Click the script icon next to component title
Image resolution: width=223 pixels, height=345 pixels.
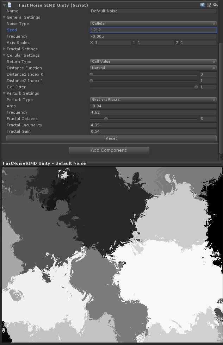pyautogui.click(x=10, y=5)
